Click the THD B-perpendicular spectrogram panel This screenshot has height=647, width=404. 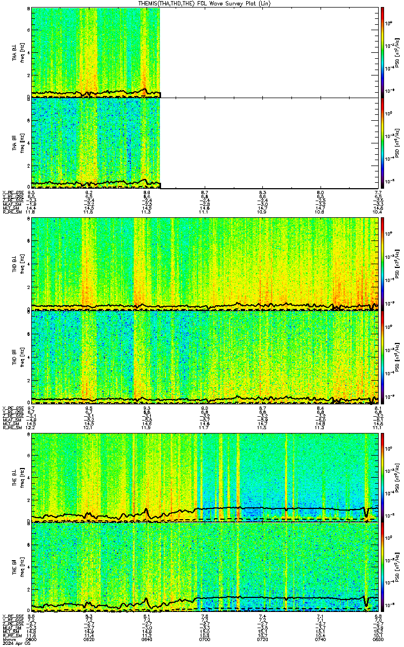pos(205,264)
